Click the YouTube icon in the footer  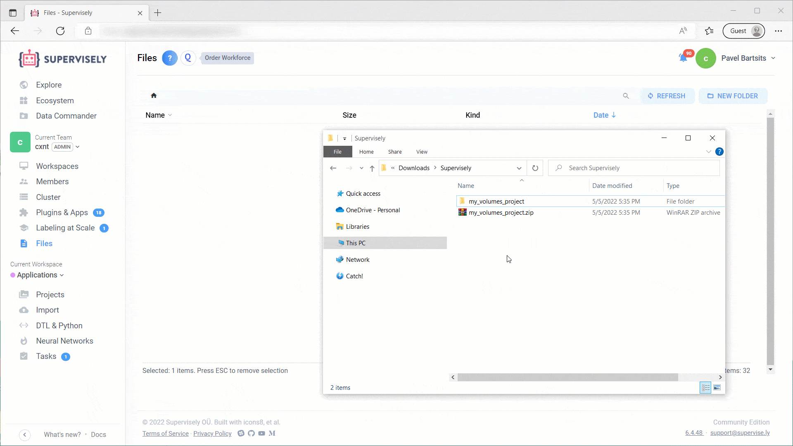point(261,433)
